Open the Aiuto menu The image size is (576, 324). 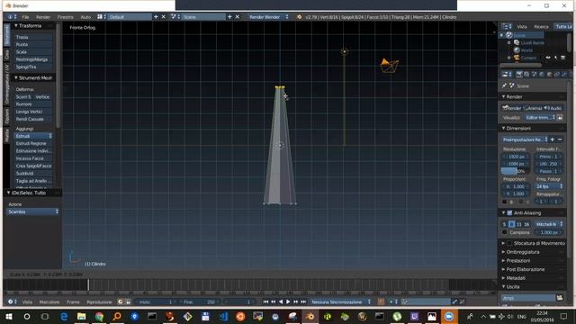(x=85, y=17)
